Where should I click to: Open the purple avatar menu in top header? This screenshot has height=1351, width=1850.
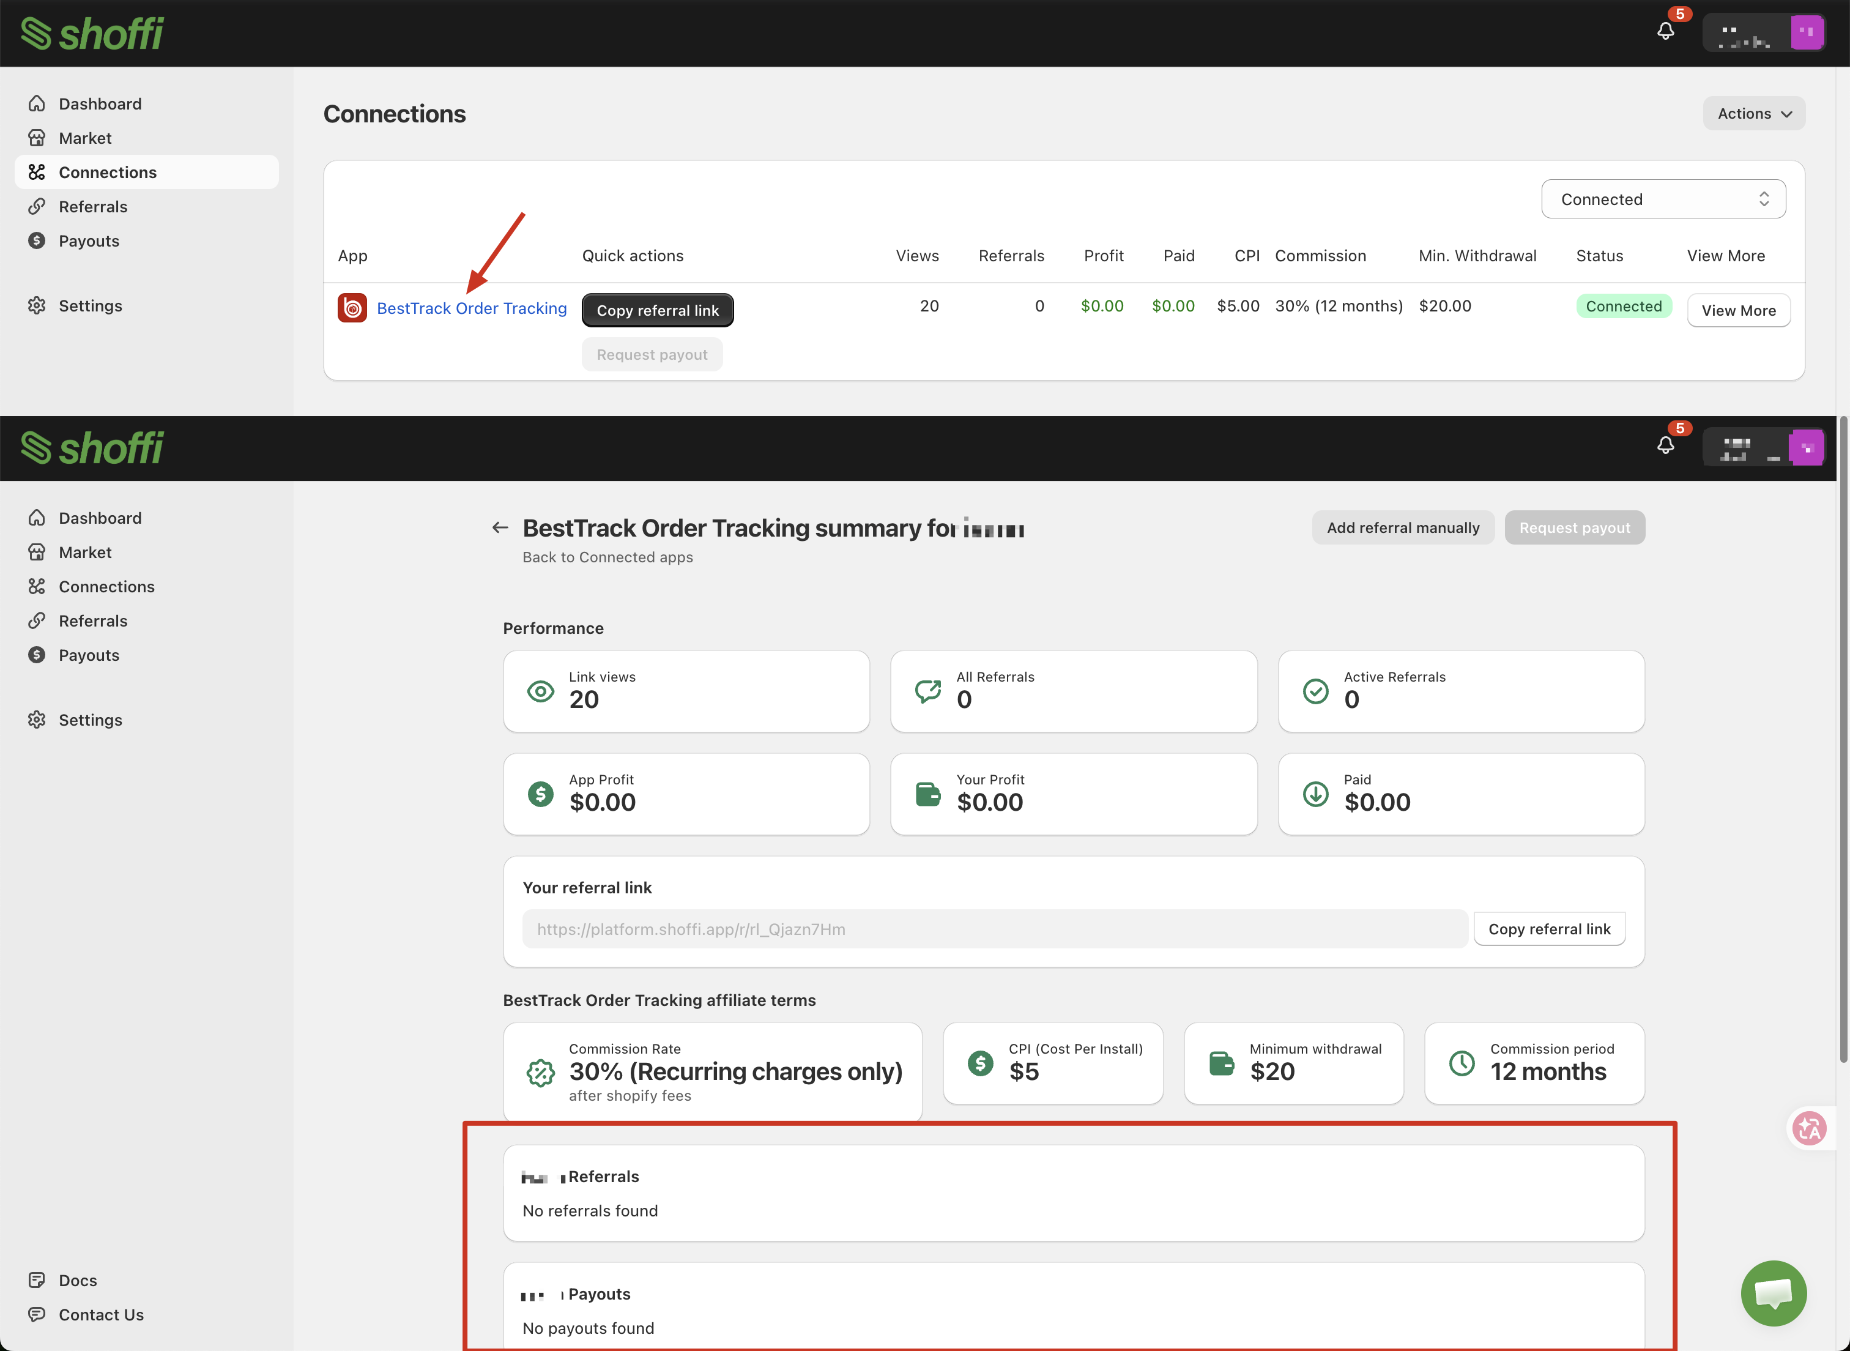click(x=1807, y=32)
